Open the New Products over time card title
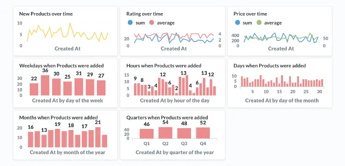Viewport: 345px width, 166px height. point(46,14)
